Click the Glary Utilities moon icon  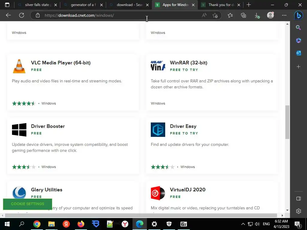point(19,193)
